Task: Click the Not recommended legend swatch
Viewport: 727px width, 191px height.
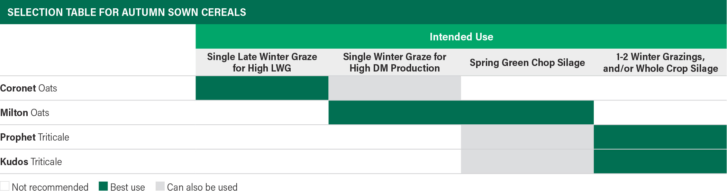Action: 4,186
